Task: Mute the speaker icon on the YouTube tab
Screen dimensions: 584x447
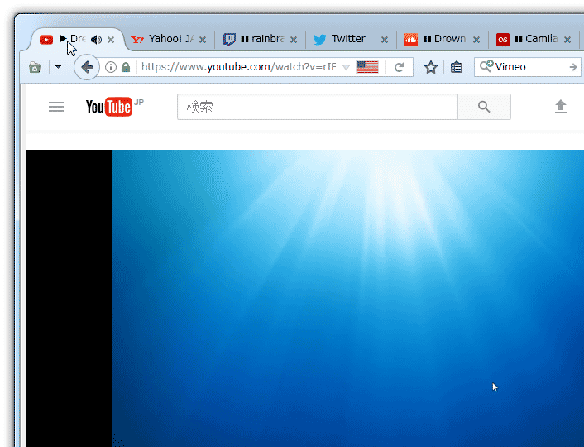Action: pyautogui.click(x=97, y=40)
